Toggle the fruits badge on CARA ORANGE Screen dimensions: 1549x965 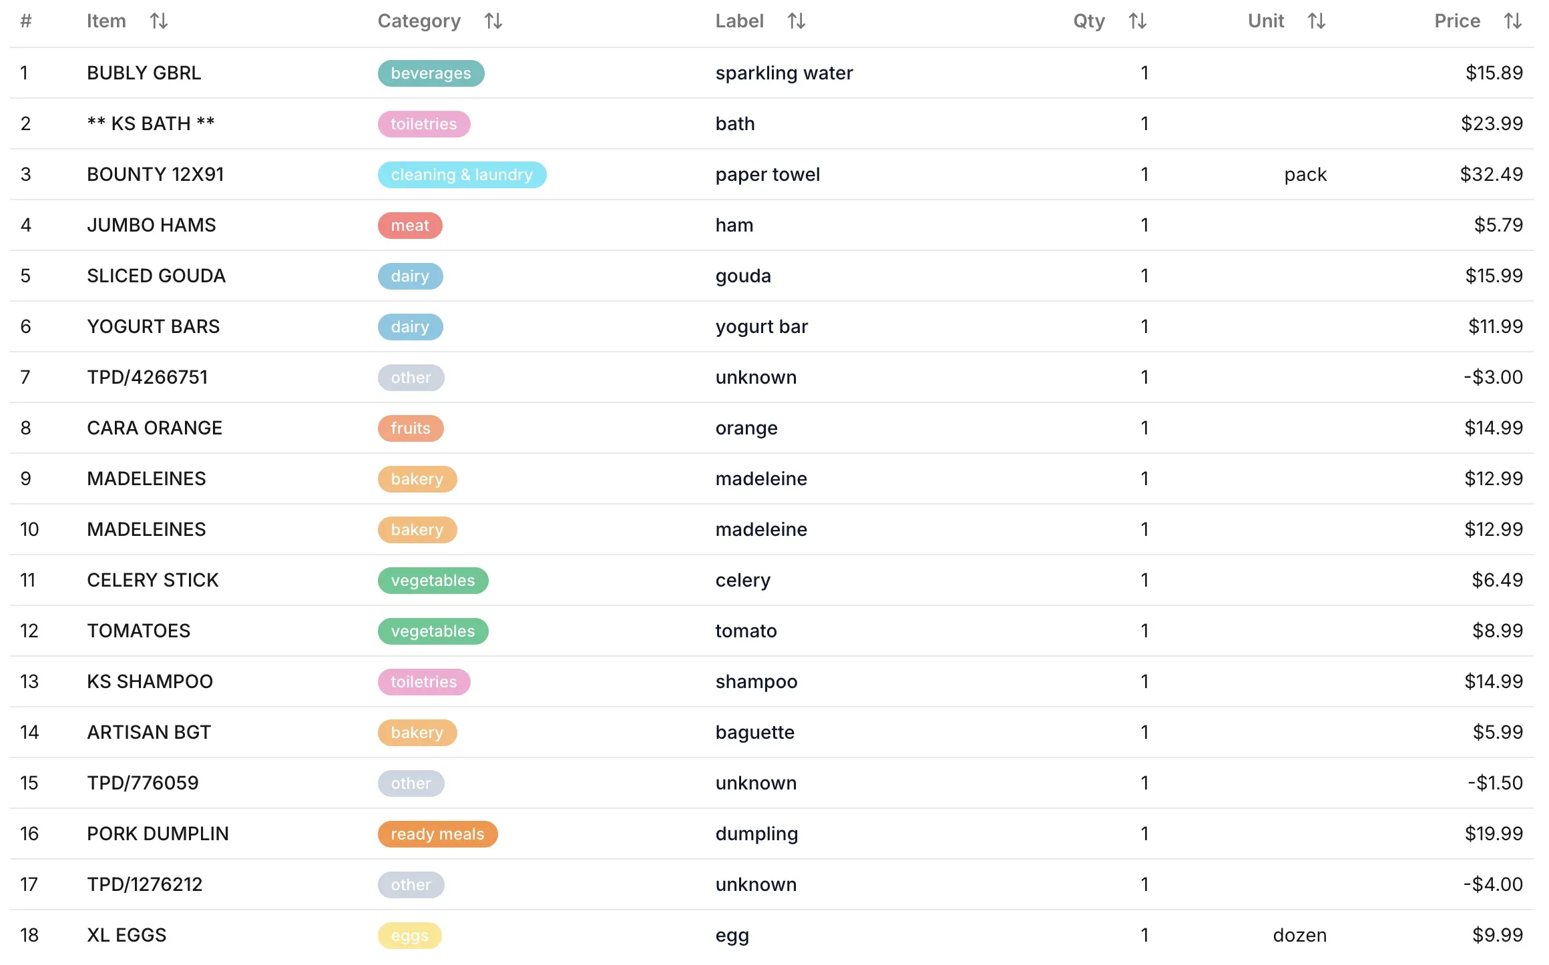(411, 428)
